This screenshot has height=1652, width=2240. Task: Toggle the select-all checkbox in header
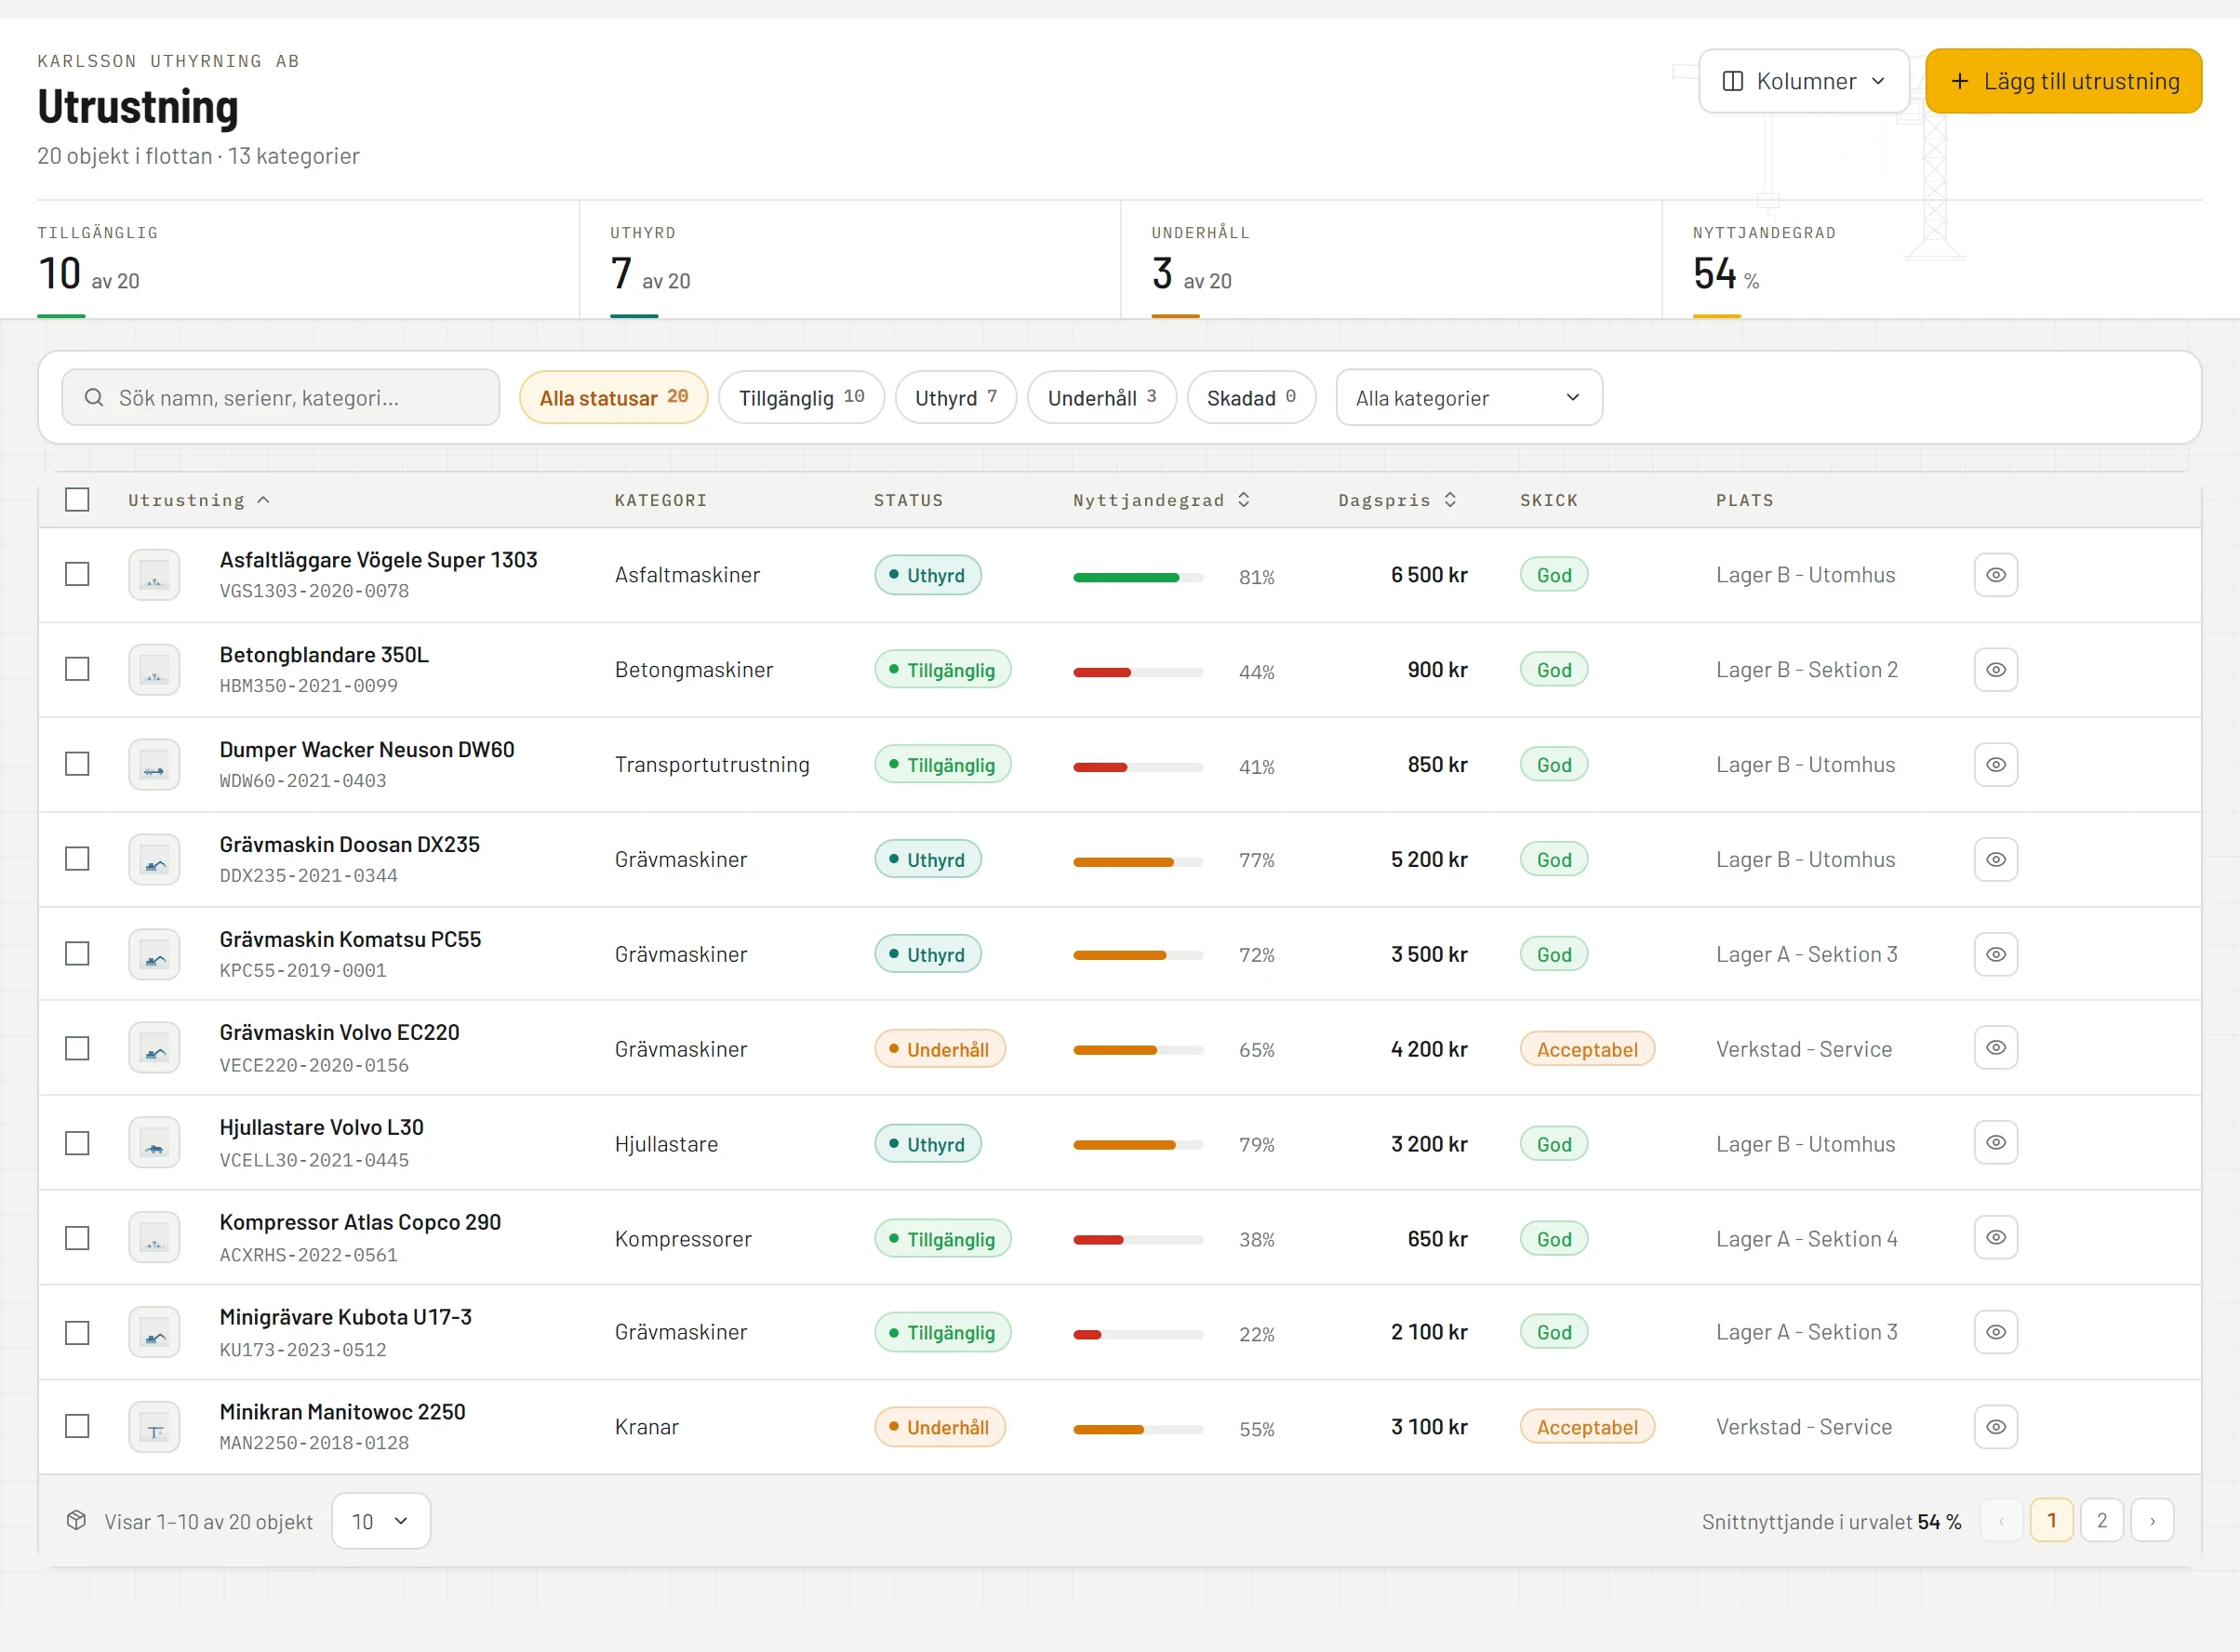pos(77,500)
